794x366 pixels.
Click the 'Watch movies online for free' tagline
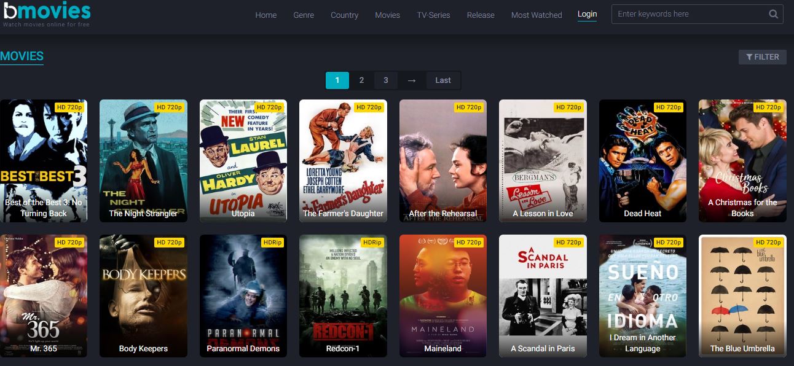click(x=46, y=25)
